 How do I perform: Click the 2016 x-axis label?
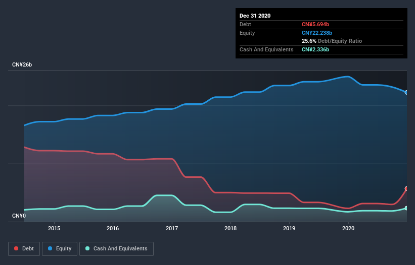point(113,228)
